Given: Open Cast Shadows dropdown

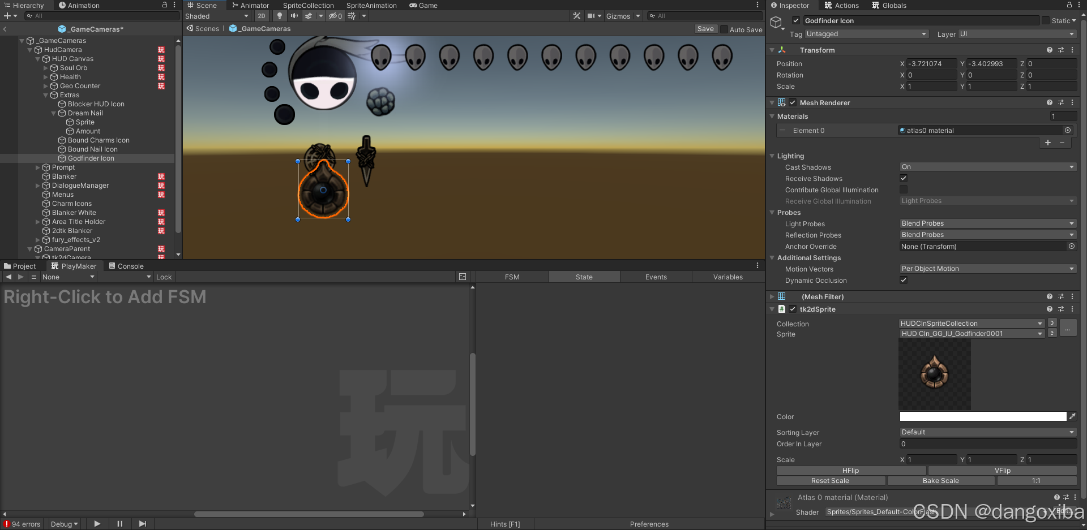Looking at the screenshot, I should point(988,167).
